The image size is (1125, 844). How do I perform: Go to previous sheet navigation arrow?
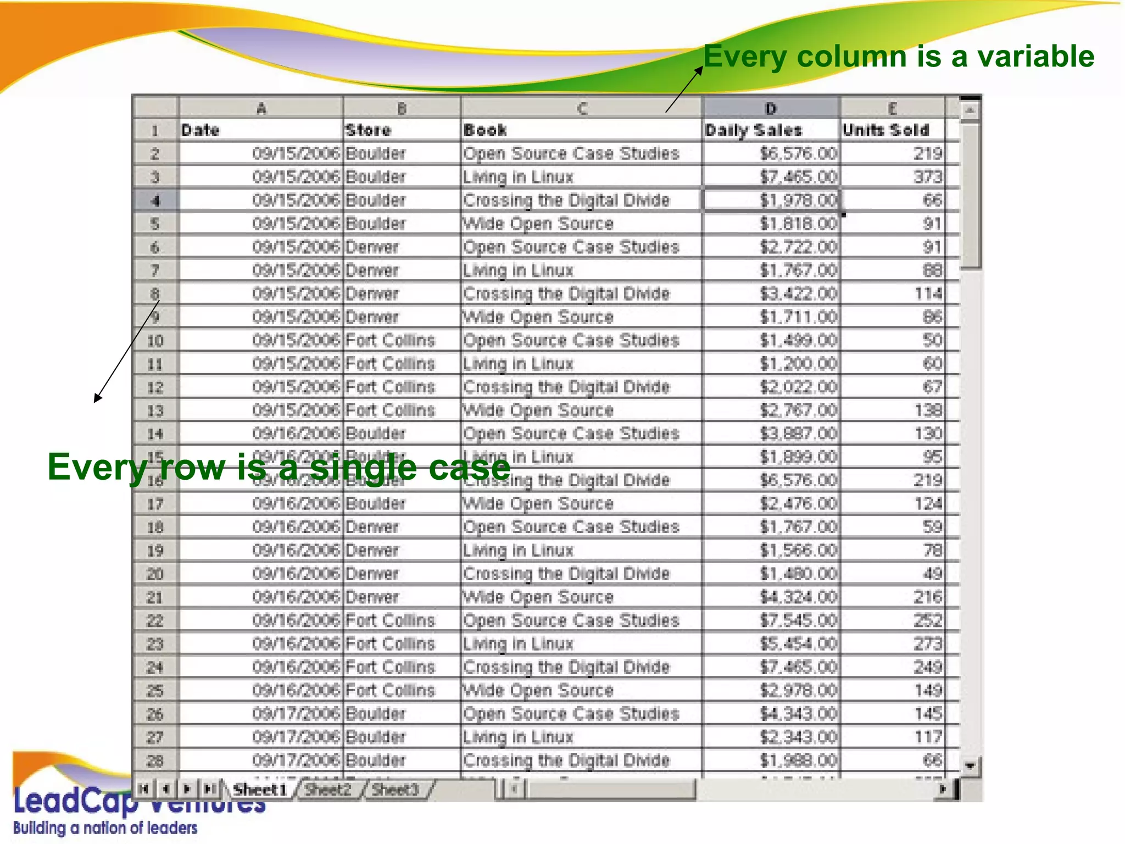pos(165,789)
